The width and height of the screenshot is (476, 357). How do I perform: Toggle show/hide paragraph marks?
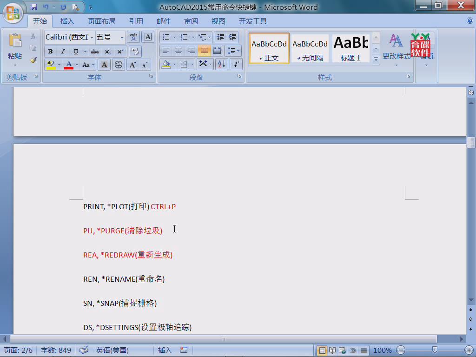click(236, 64)
